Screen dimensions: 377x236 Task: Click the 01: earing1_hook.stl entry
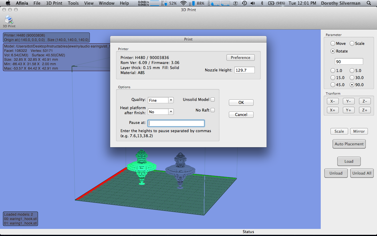click(21, 223)
